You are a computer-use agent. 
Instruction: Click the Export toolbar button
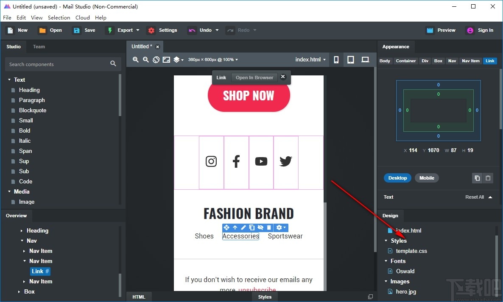tap(123, 30)
